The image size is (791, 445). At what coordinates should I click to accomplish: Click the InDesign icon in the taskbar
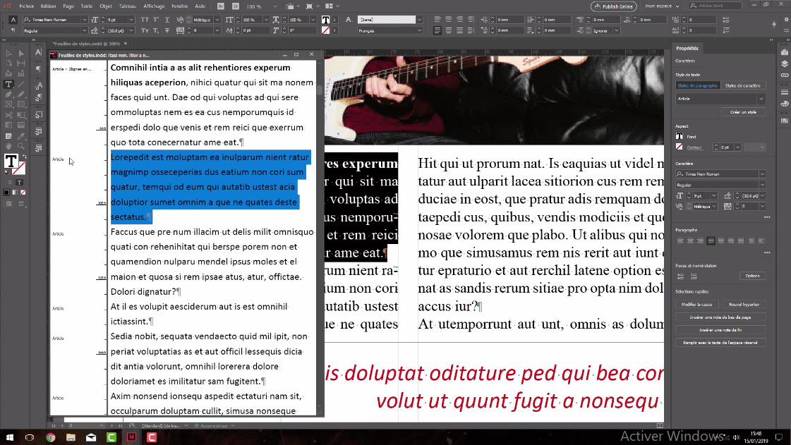(x=131, y=437)
